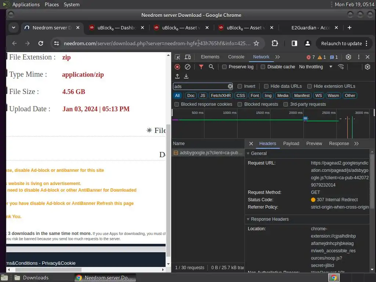The width and height of the screenshot is (376, 282).
Task: Check Blocked requests
Action: [239, 104]
